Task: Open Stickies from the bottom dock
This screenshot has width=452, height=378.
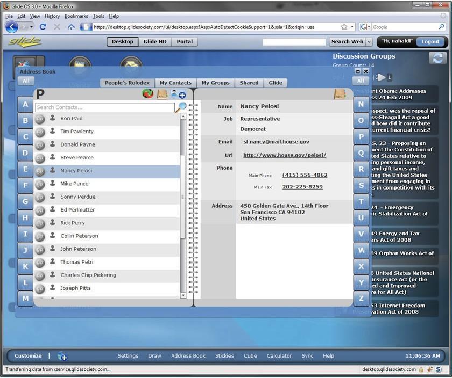Action: [x=224, y=356]
